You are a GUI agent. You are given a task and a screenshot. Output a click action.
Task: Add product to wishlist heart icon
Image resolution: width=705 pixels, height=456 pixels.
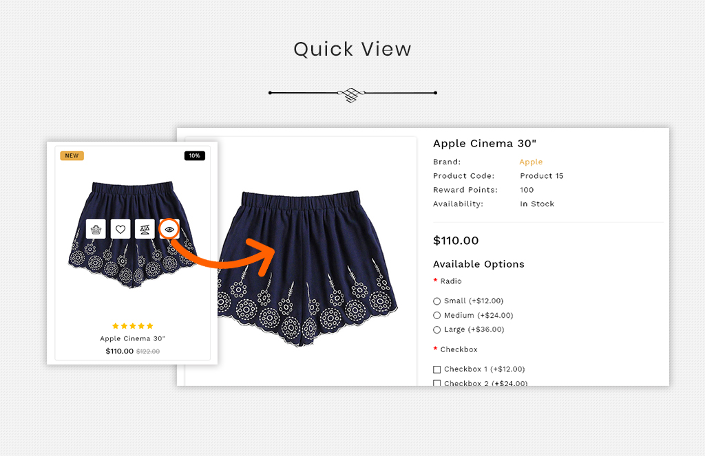pyautogui.click(x=120, y=229)
